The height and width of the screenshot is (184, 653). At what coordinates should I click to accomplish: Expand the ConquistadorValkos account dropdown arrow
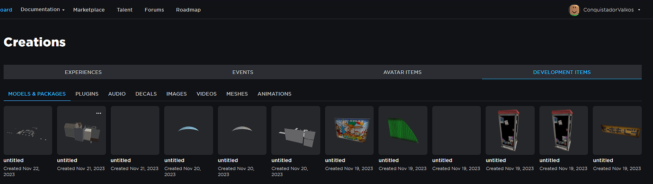(639, 10)
